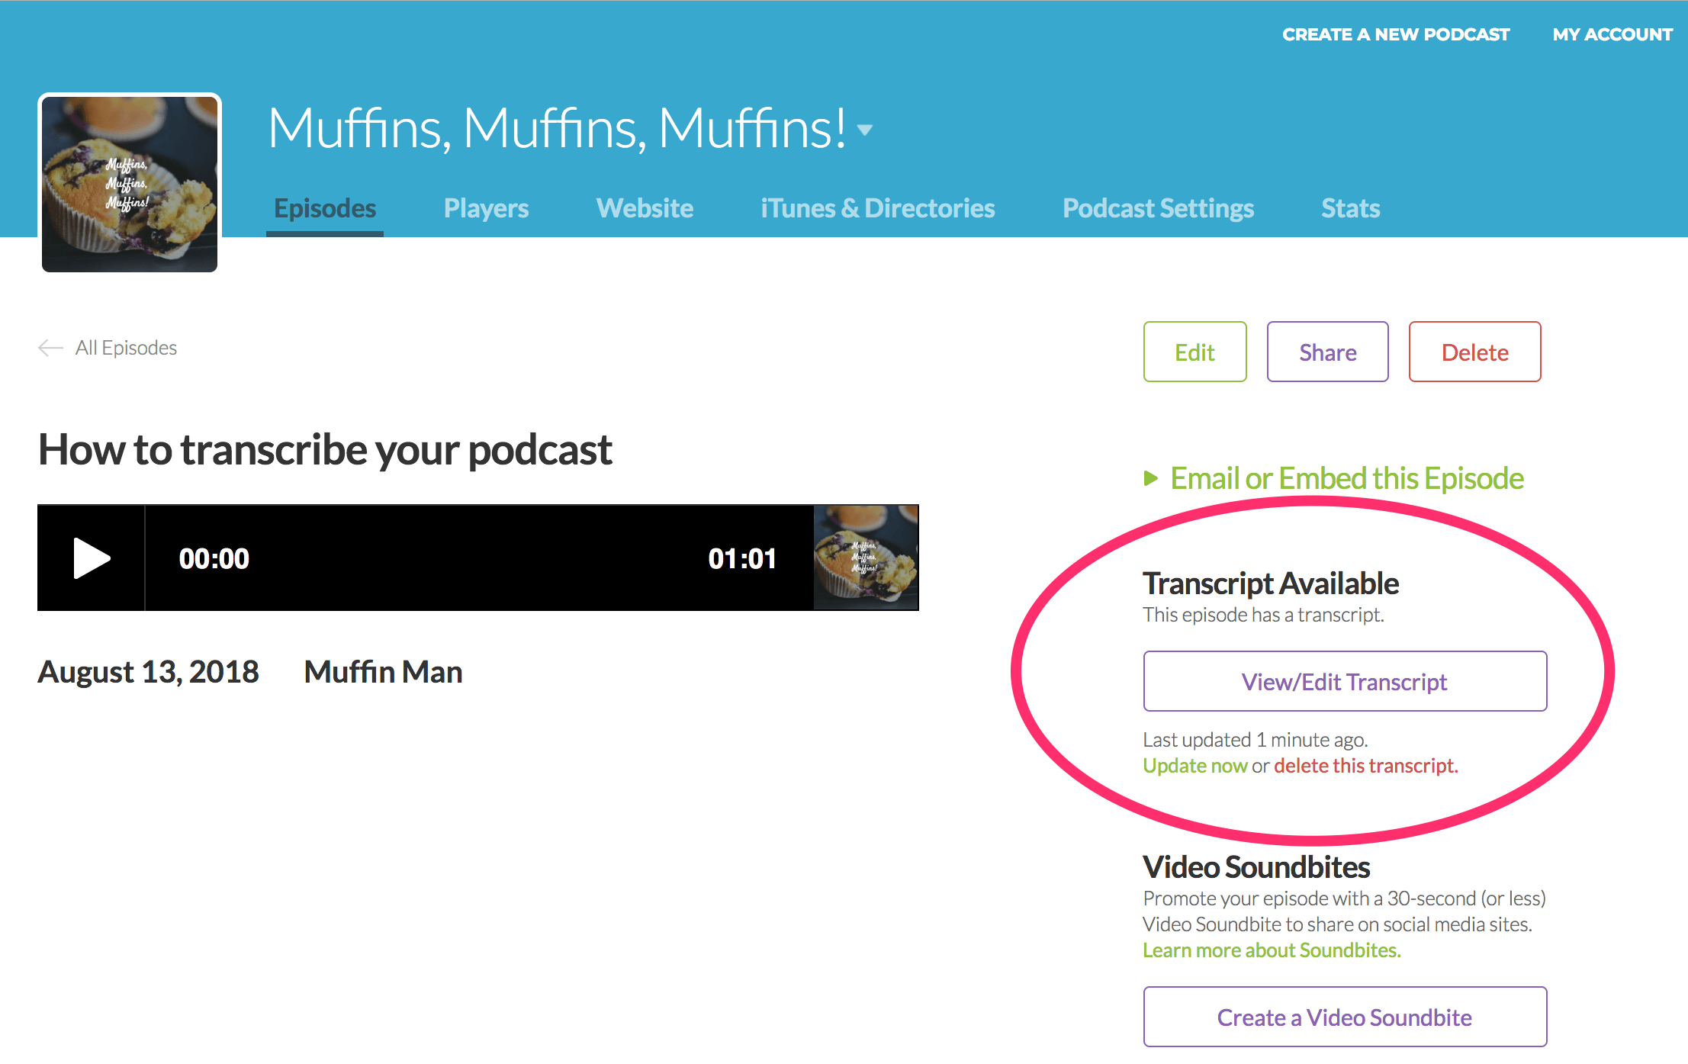The image size is (1688, 1064).
Task: Expand the podcast title dropdown arrow
Action: click(x=865, y=130)
